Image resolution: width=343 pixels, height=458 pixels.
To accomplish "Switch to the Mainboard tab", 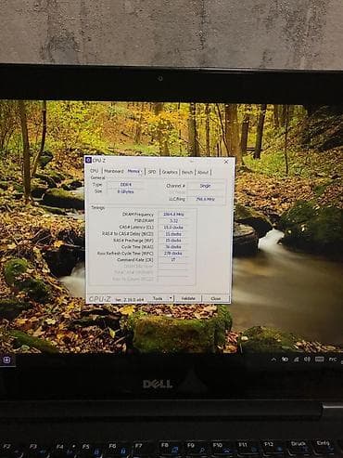I will (x=114, y=171).
